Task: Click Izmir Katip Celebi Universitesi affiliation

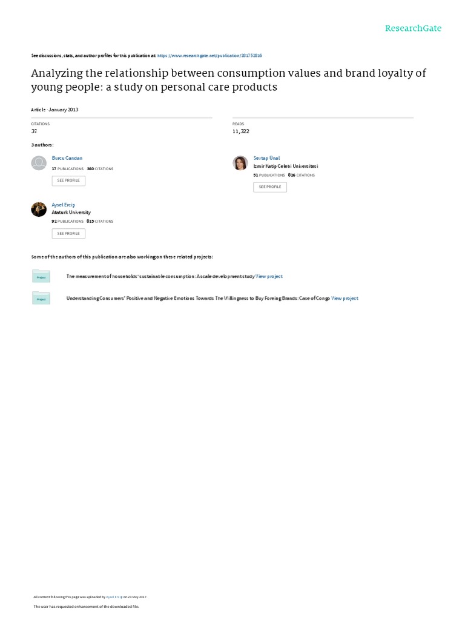Action: click(x=286, y=166)
